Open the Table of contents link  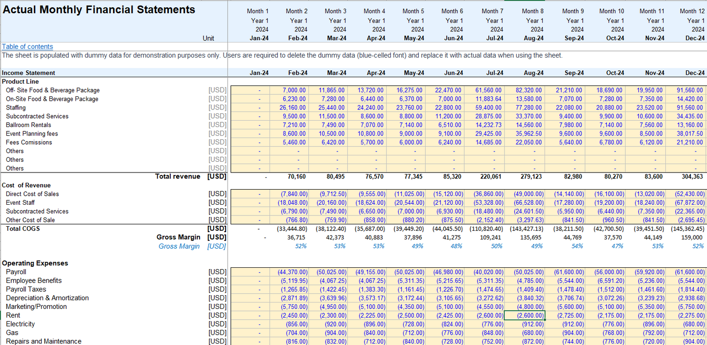click(x=27, y=47)
